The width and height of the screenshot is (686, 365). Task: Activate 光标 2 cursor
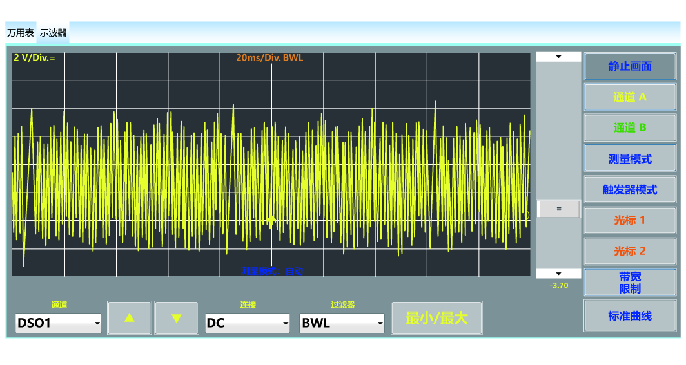[x=630, y=251]
